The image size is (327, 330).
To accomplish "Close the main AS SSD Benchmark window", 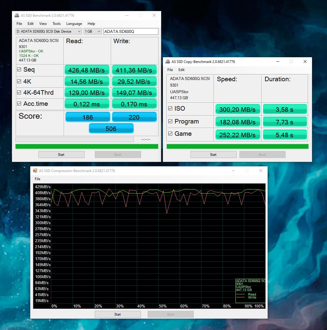I will tap(154, 15).
